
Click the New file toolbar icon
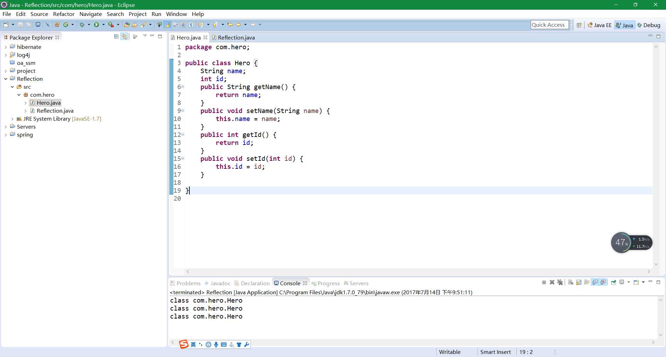(x=6, y=25)
